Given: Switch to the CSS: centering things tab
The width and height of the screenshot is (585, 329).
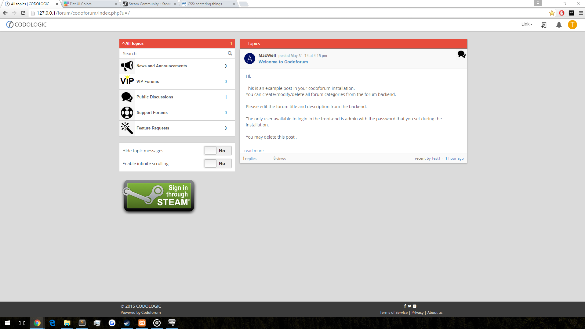Looking at the screenshot, I should 208,4.
